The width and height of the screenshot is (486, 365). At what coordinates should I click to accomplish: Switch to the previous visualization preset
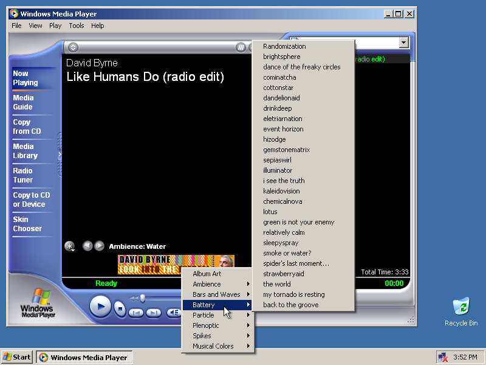87,246
